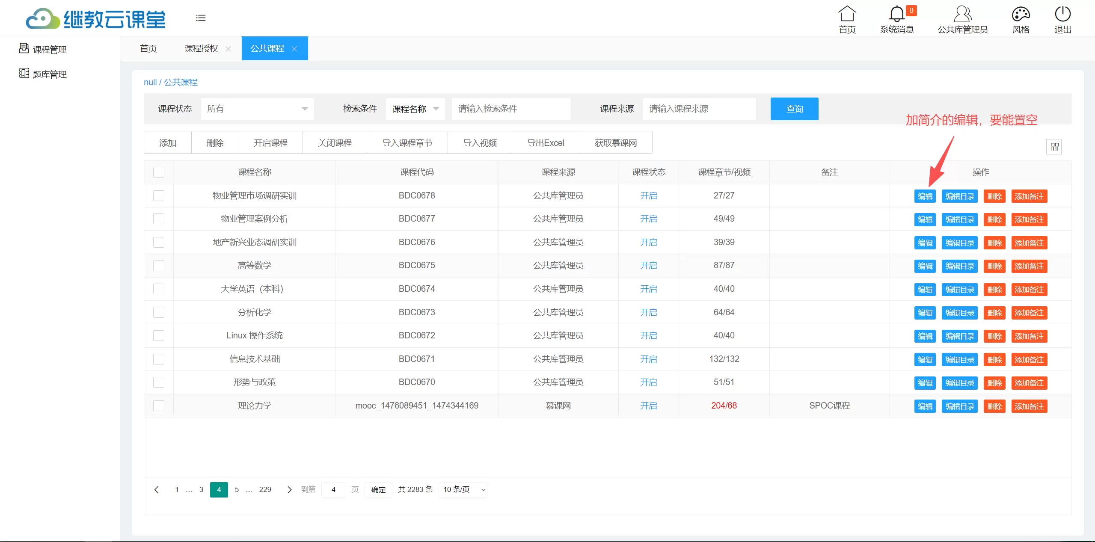
Task: Expand the 10 条/页 page size dropdown
Action: coord(463,490)
